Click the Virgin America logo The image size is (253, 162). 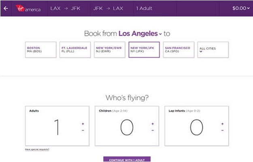(28, 8)
